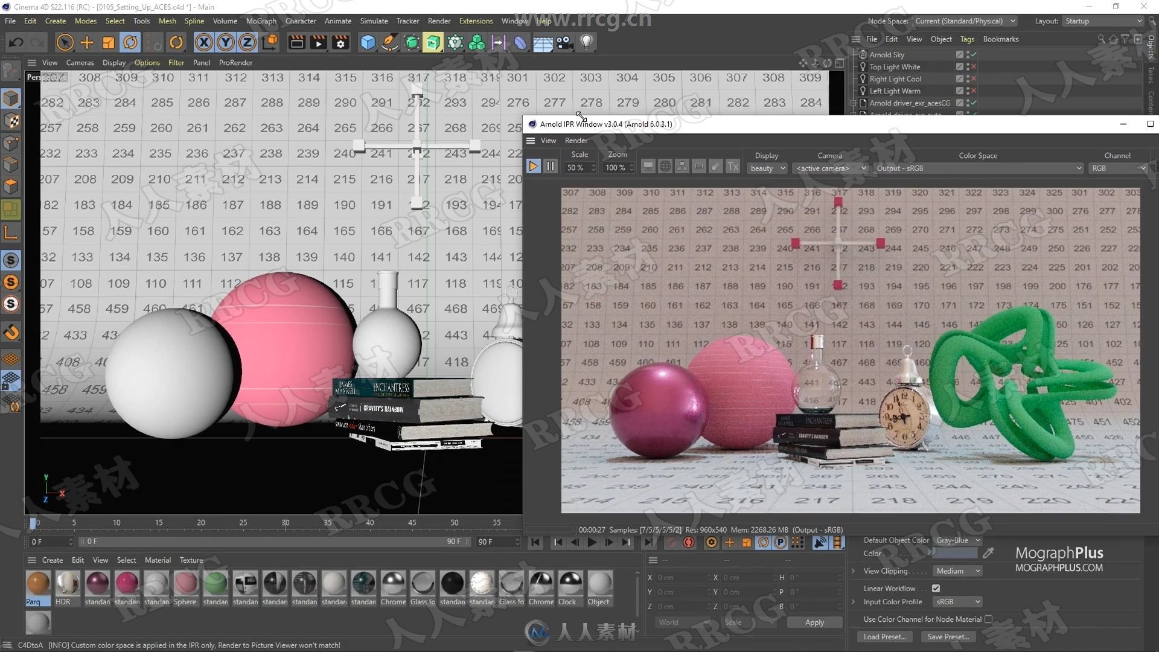
Task: Click the Render to Picture Viewer icon
Action: [x=318, y=42]
